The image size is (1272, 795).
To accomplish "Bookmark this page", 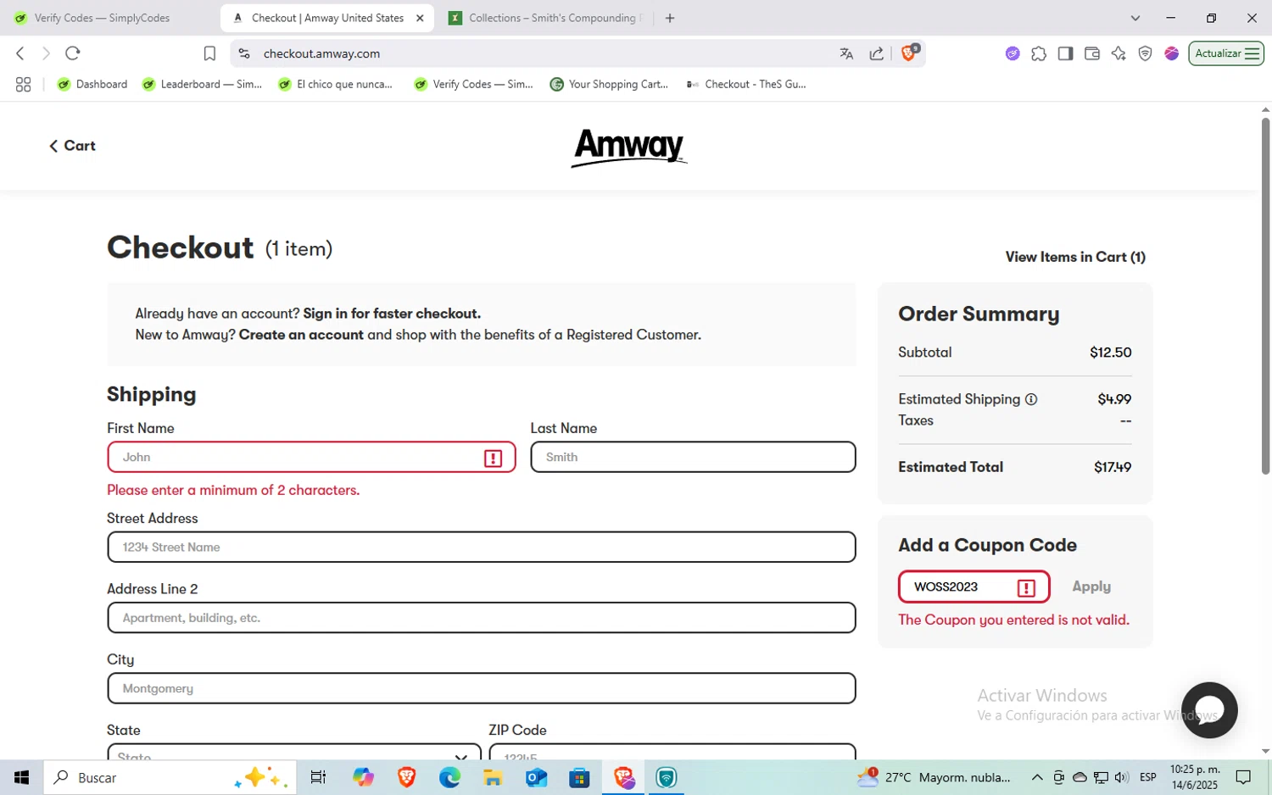I will (209, 53).
